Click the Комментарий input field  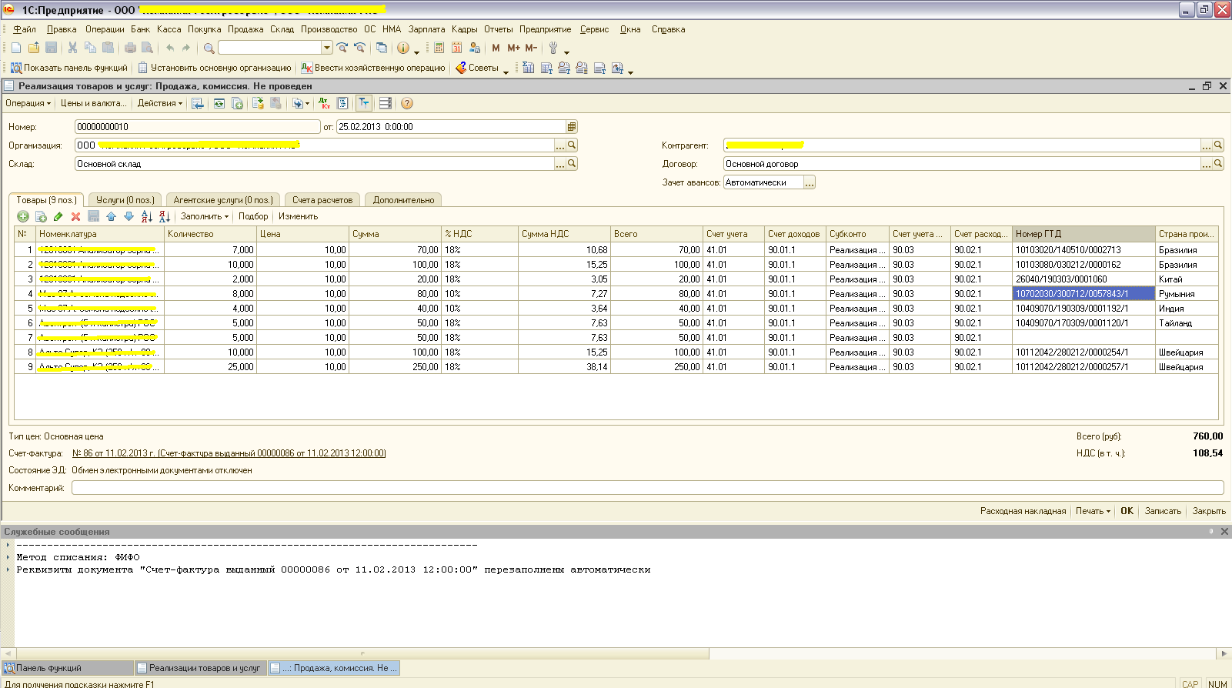(647, 488)
